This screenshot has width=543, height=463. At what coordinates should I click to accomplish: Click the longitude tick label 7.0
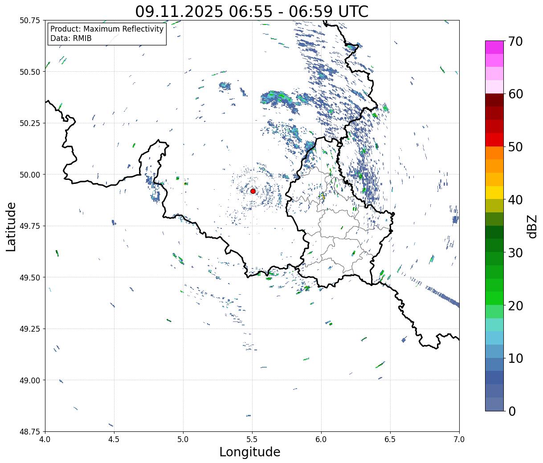[x=459, y=439]
